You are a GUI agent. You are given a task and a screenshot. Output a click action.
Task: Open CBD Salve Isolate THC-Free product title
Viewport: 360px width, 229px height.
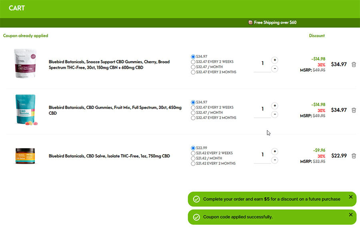click(109, 156)
